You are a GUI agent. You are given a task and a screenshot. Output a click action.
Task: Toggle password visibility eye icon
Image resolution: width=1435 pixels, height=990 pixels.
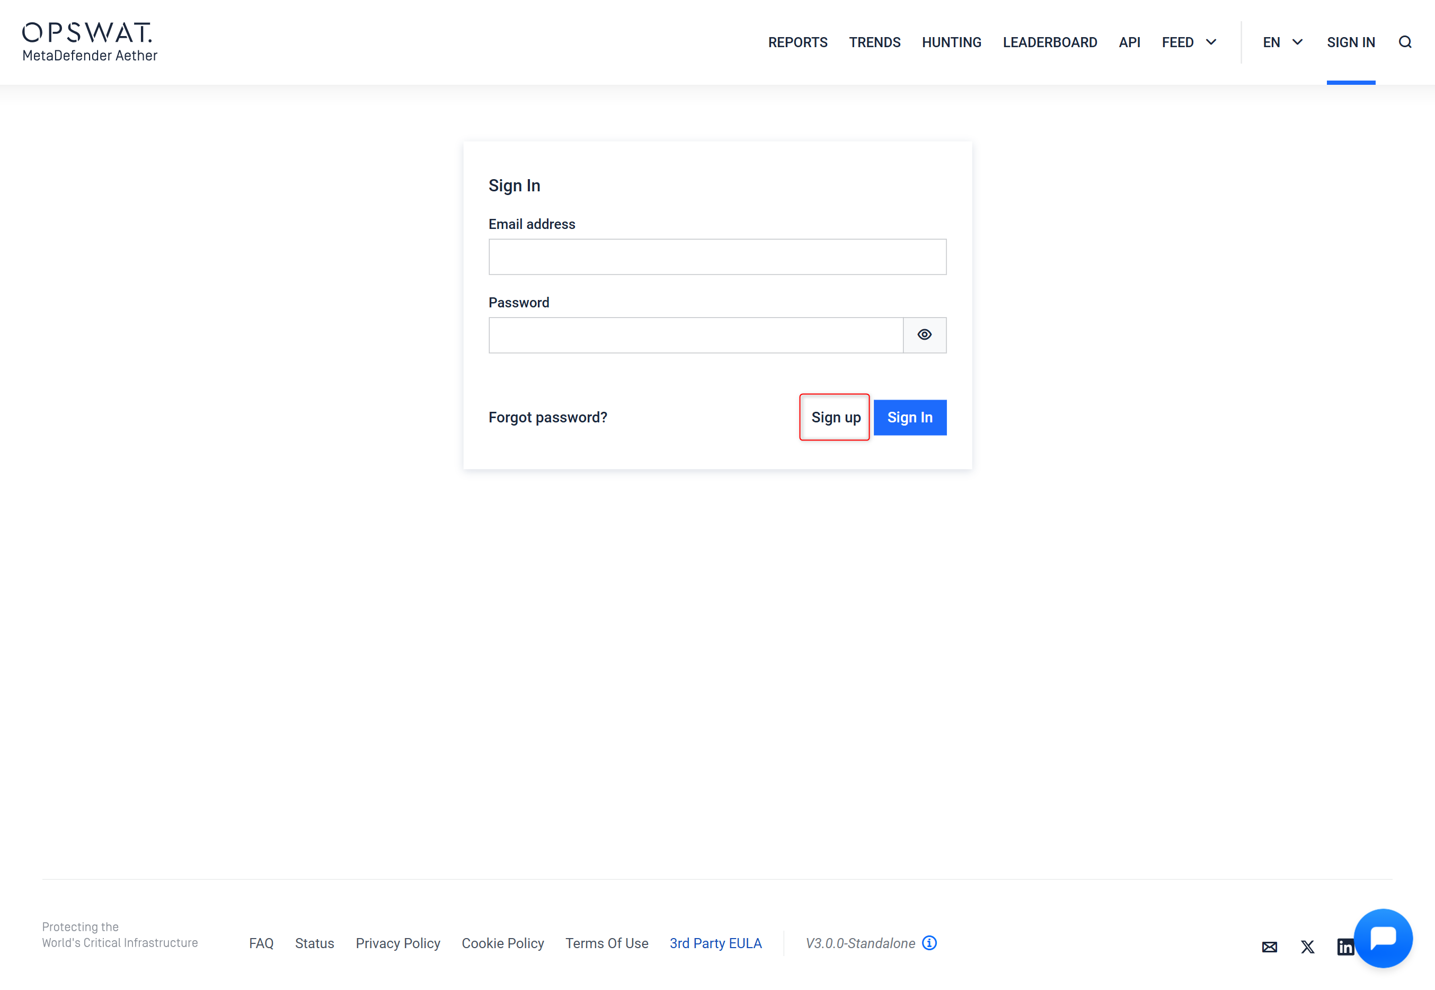coord(924,335)
